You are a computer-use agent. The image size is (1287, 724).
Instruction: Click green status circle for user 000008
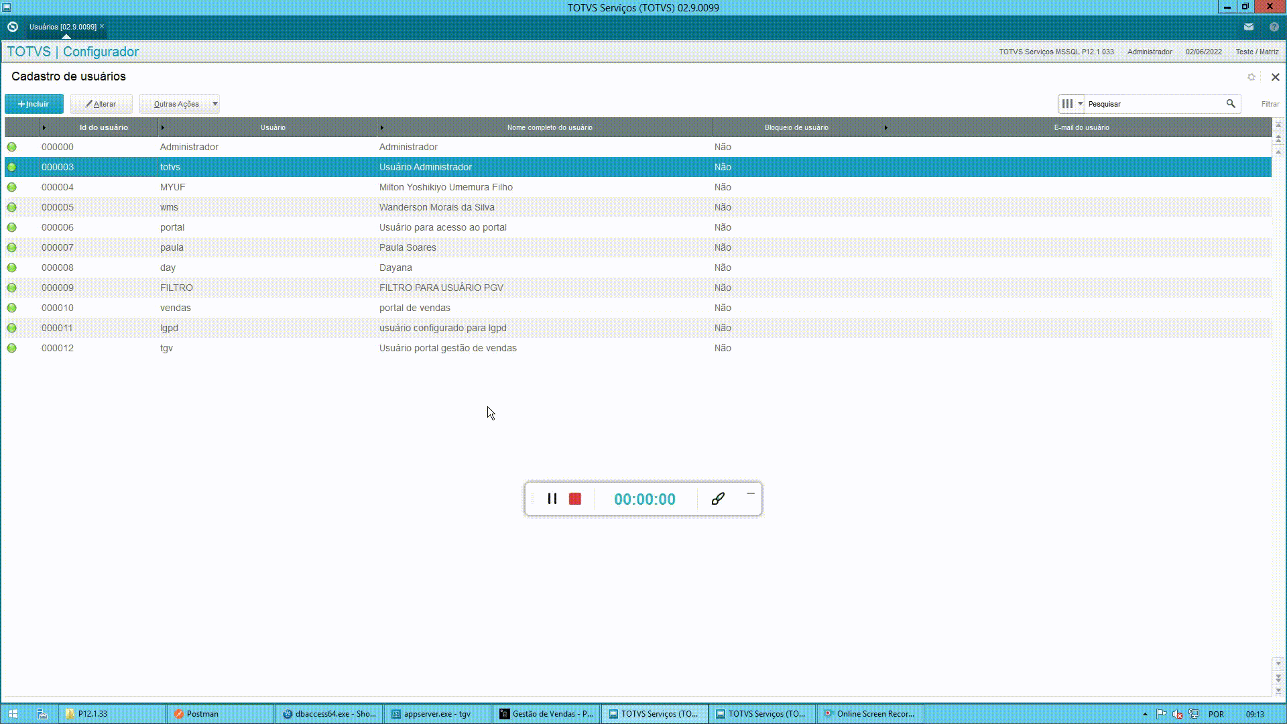12,267
